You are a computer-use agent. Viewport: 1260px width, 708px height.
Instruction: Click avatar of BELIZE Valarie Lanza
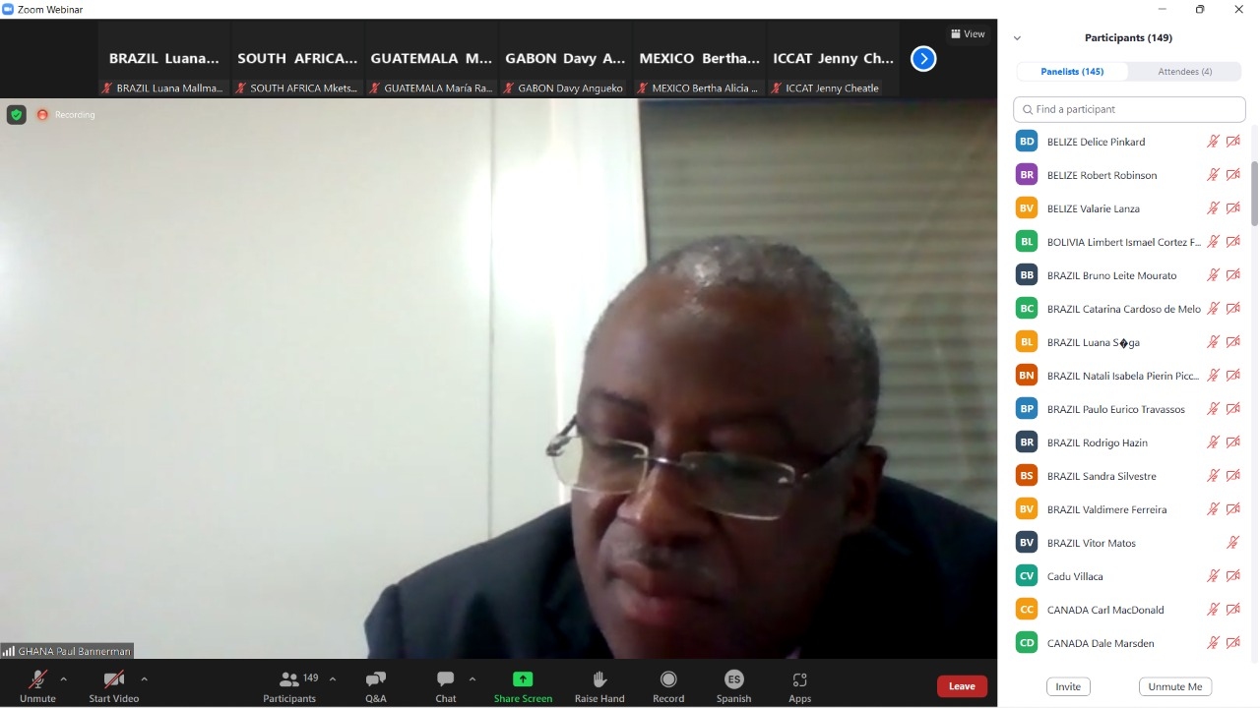click(x=1027, y=208)
